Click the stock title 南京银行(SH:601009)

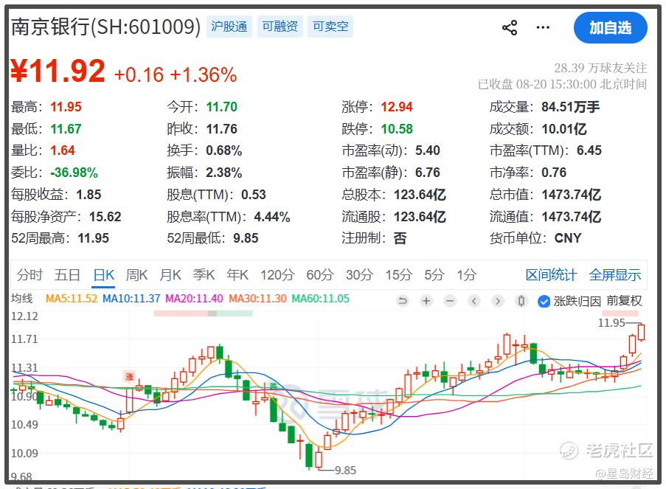[x=105, y=27]
